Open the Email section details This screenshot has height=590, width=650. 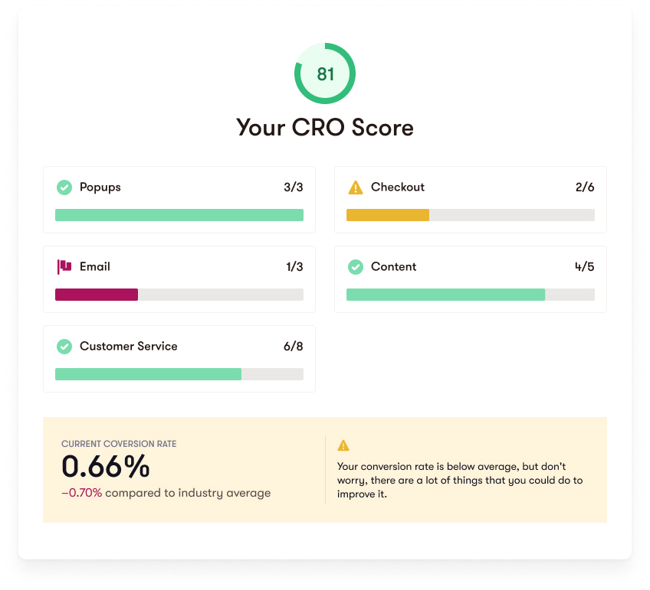[x=179, y=279]
